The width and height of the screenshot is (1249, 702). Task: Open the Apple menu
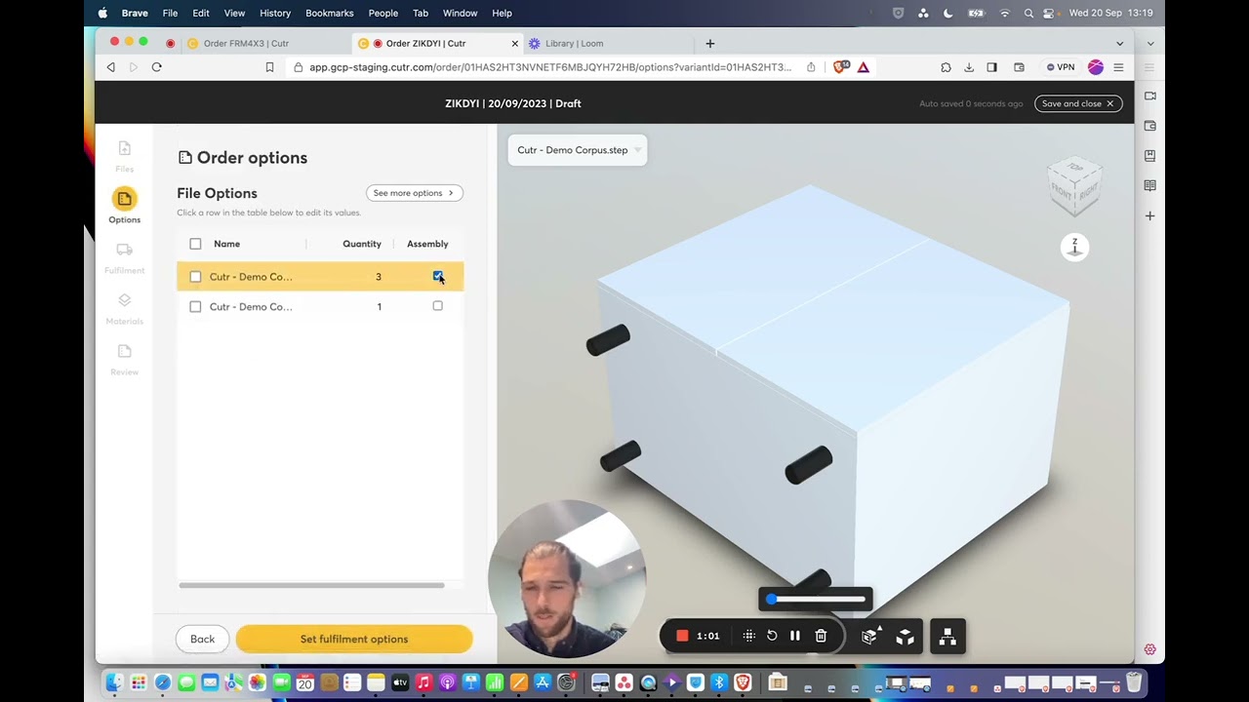point(102,13)
